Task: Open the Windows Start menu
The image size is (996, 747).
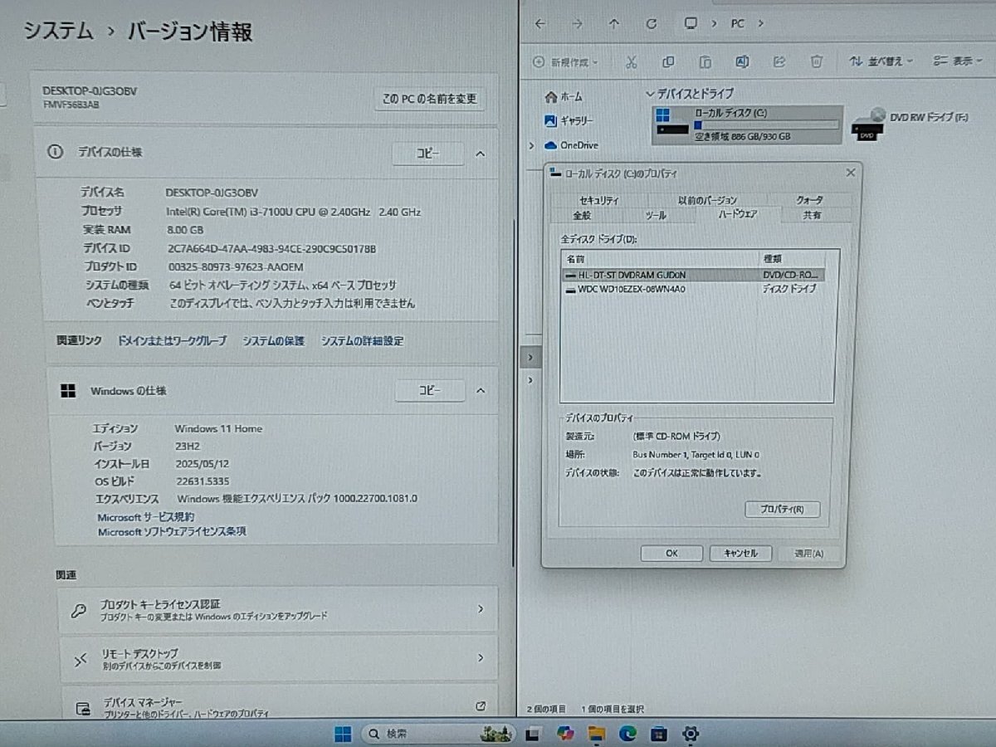Action: 342,733
